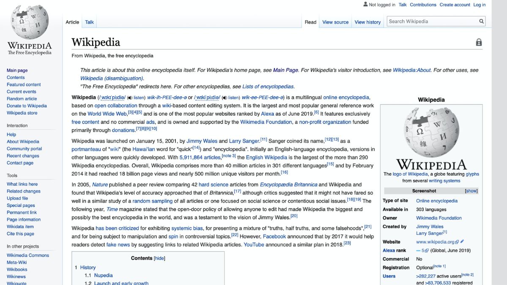Jump to Nupedia in the Contents
The image size is (507, 285).
coord(104,276)
